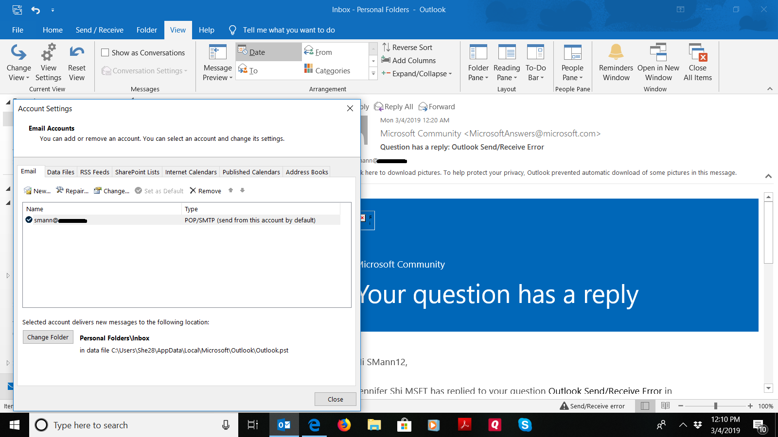
Task: Open To-Do Bar dropdown
Action: tap(535, 63)
